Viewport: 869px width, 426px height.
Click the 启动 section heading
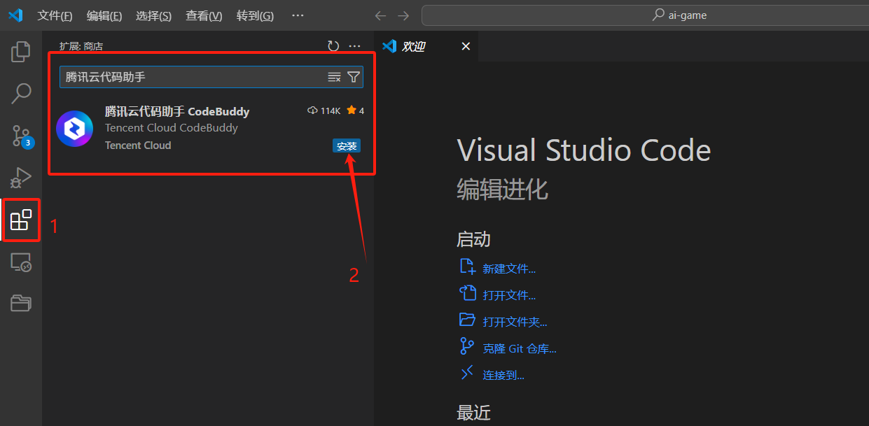[474, 239]
